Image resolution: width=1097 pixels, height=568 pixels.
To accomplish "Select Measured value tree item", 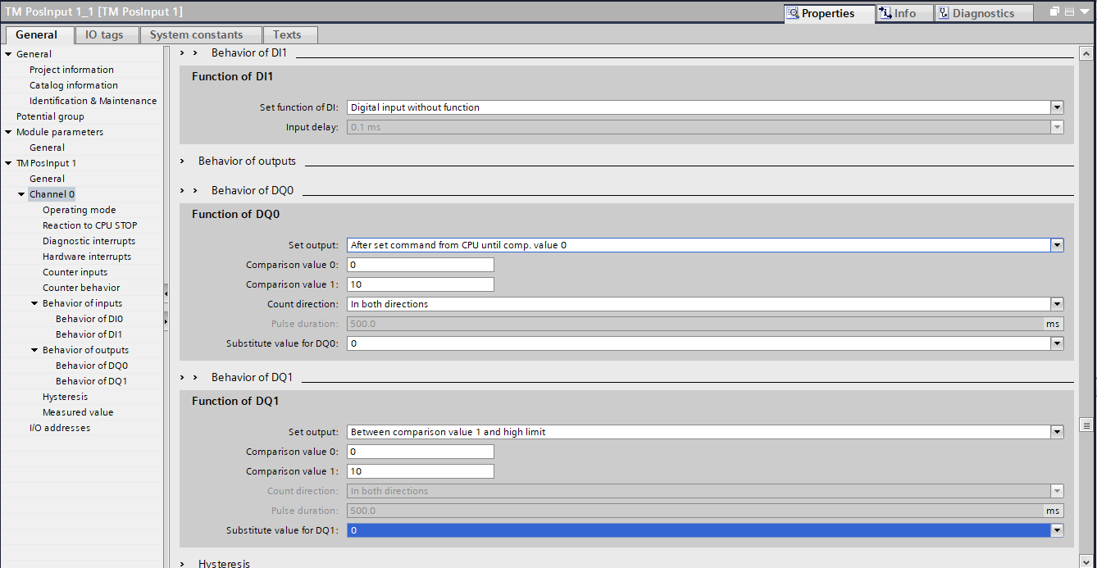I will pos(78,412).
